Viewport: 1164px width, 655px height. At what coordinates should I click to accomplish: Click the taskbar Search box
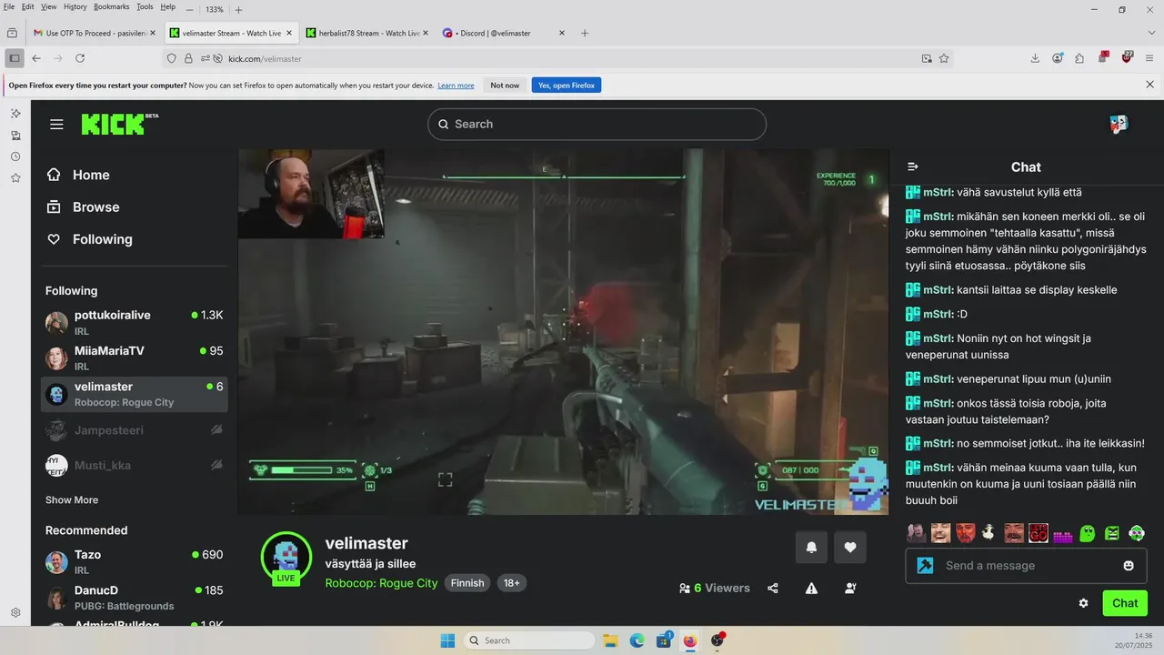pos(529,640)
